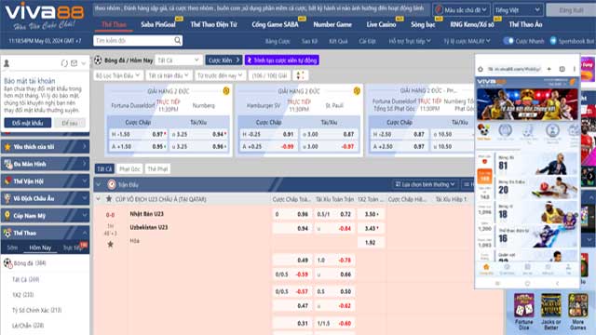This screenshot has width=596, height=335.
Task: Click the Sportsbook Bot icon
Action: [x=553, y=41]
